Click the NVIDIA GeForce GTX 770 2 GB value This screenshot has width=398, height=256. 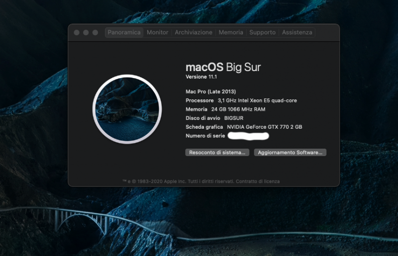click(265, 127)
